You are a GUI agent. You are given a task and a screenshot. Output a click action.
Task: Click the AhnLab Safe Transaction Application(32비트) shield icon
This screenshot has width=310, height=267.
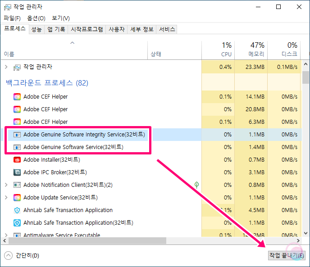pyautogui.click(x=17, y=223)
